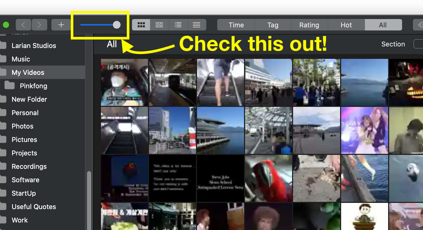Click the plus add button

[61, 25]
